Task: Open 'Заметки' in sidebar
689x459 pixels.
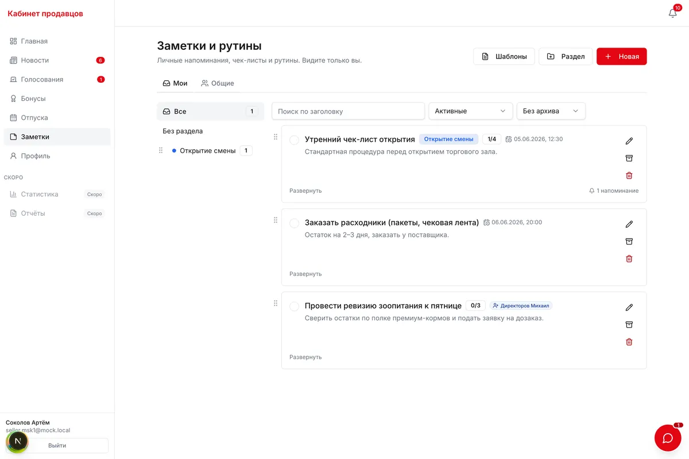Action: 57,137
